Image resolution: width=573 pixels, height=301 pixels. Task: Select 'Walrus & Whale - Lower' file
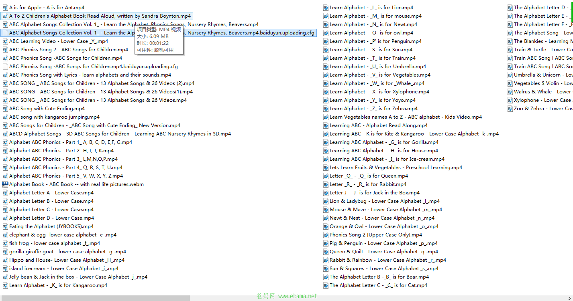click(543, 92)
